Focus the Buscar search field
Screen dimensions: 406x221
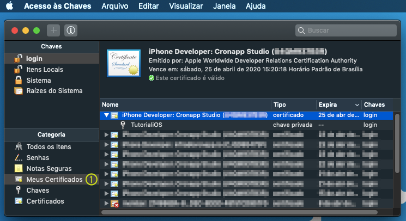pyautogui.click(x=346, y=30)
